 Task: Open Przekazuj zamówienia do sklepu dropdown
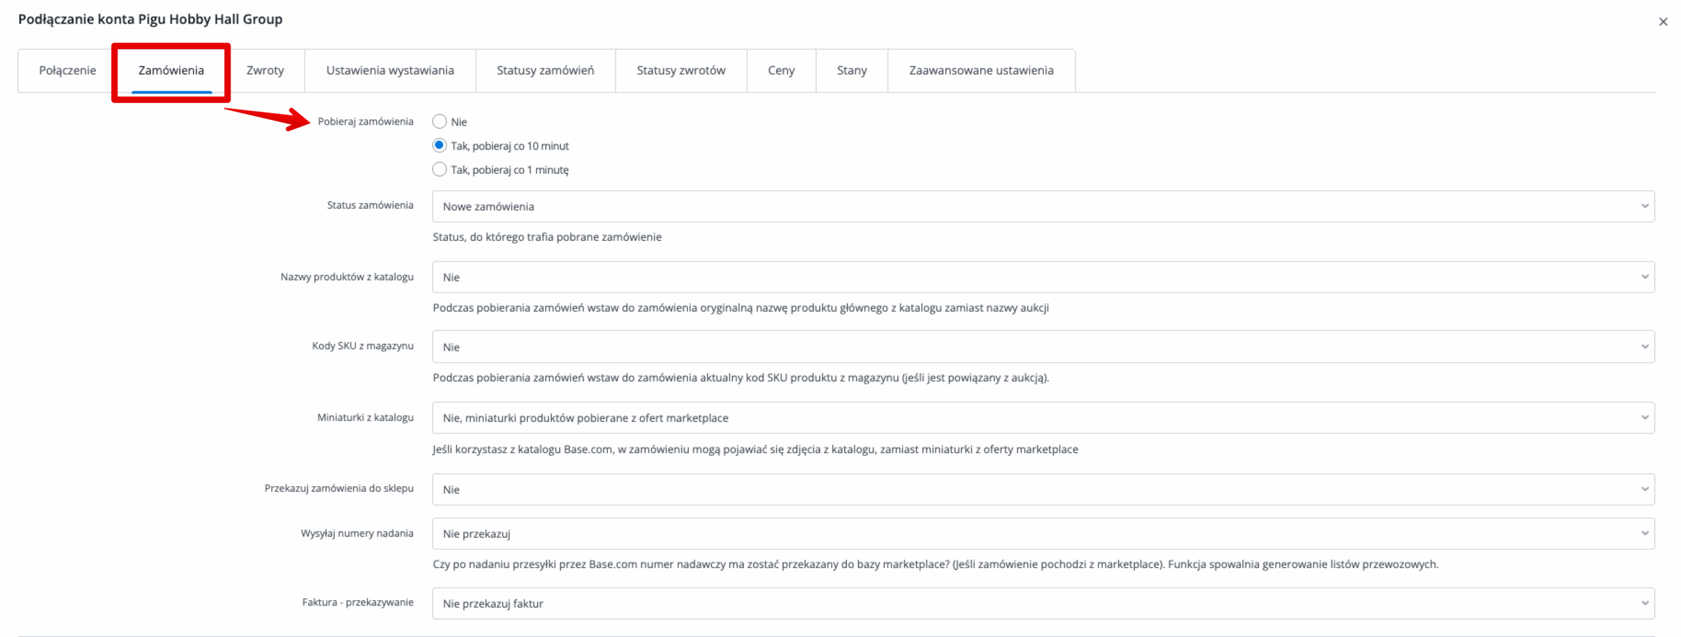pos(1042,489)
